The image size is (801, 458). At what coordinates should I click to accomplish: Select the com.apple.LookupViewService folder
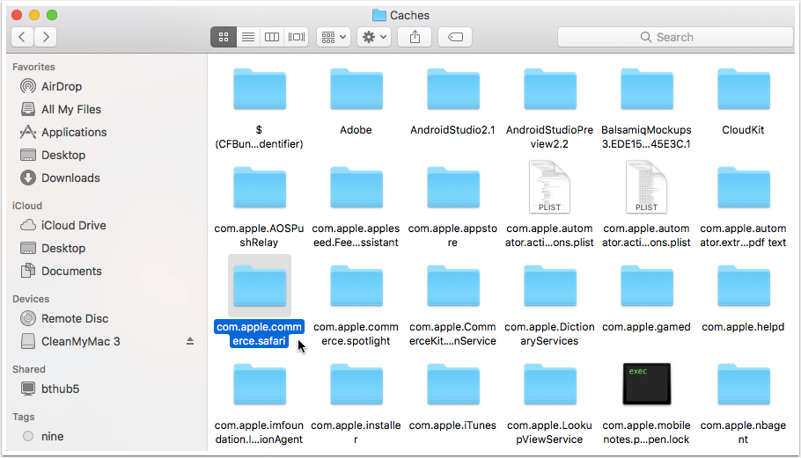(549, 384)
